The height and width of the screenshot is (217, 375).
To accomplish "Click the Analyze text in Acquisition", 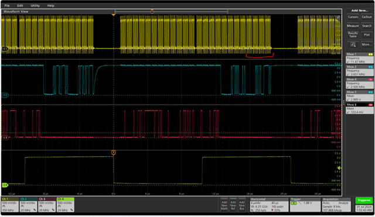I will (x=343, y=203).
